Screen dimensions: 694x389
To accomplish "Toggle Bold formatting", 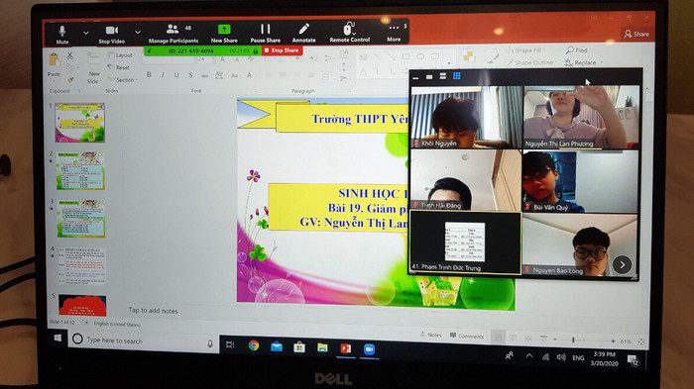I will tap(149, 74).
